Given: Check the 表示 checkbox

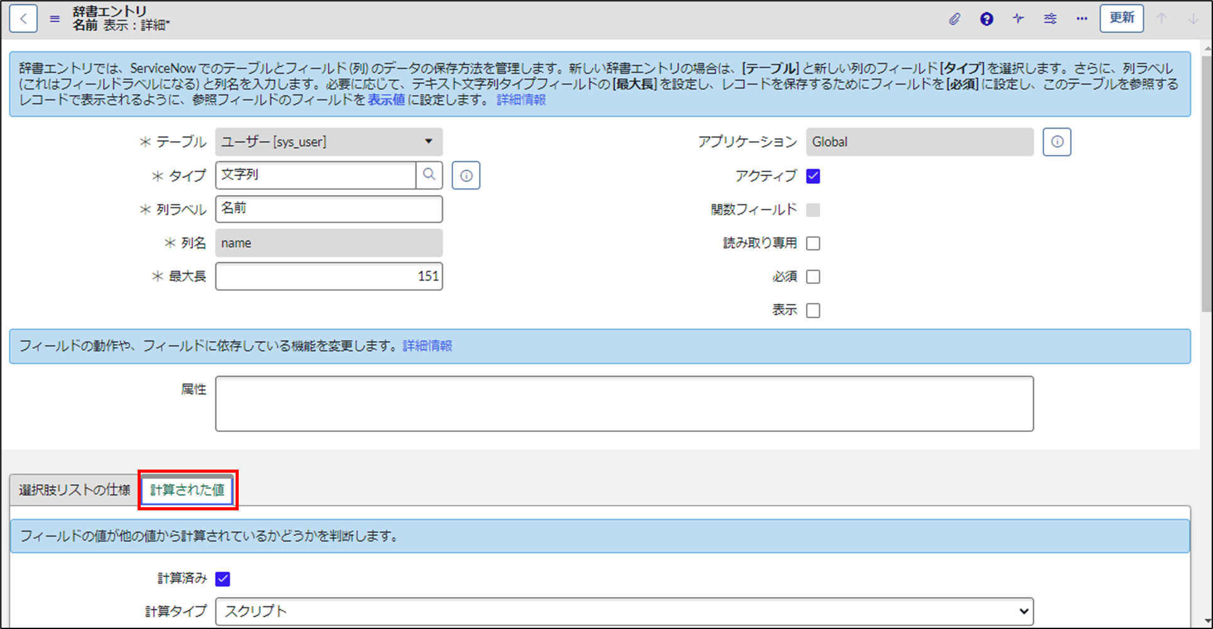Looking at the screenshot, I should pos(813,309).
